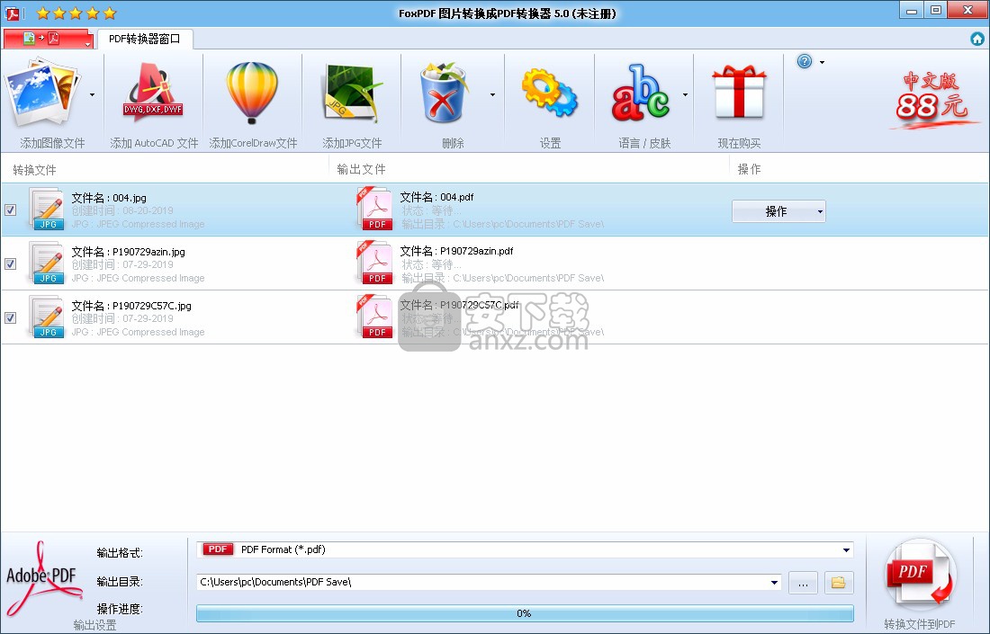Click the JPG icon of 004.jpg
The height and width of the screenshot is (634, 990).
tap(48, 210)
